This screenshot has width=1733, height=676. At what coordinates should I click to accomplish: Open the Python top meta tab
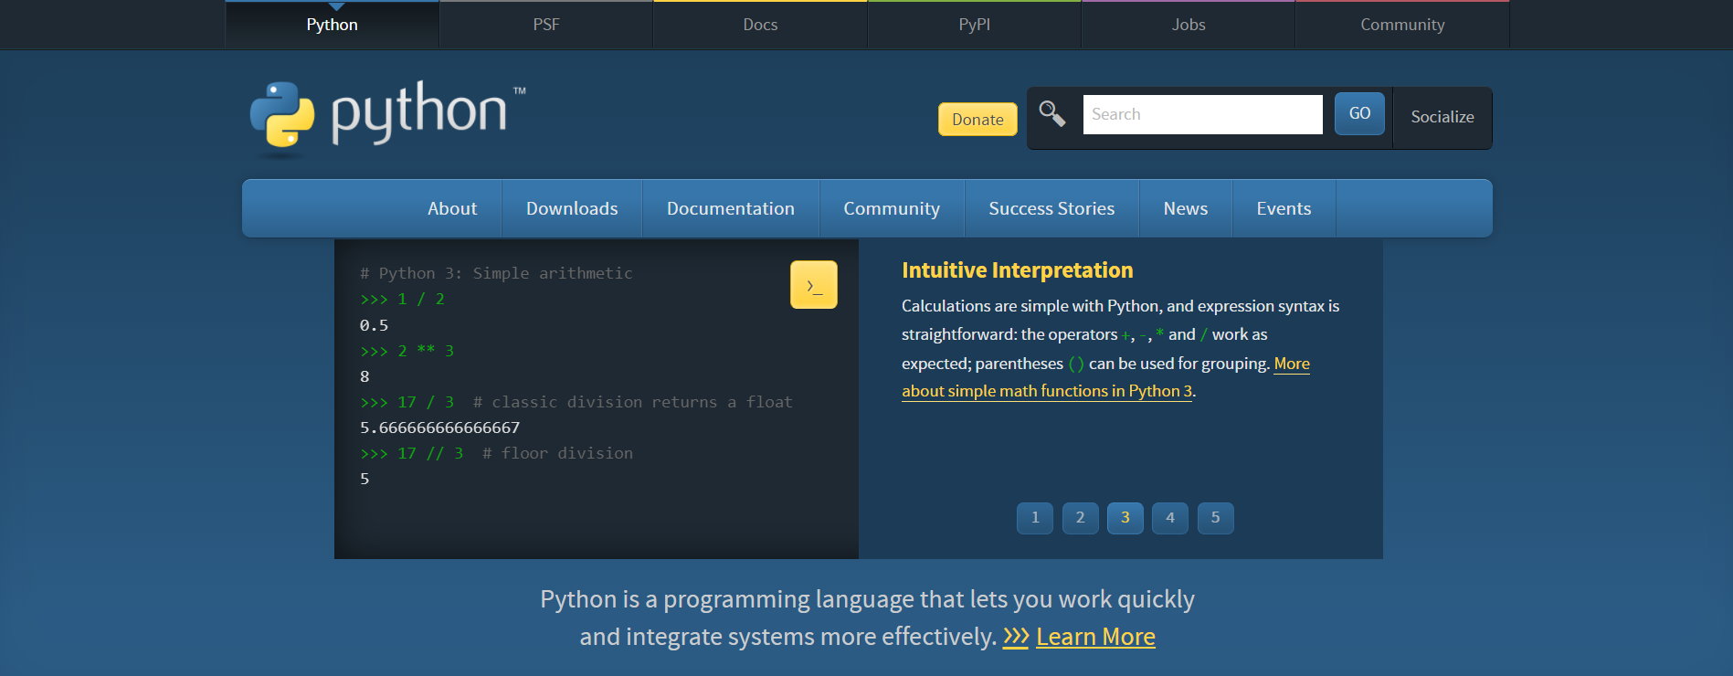point(333,25)
